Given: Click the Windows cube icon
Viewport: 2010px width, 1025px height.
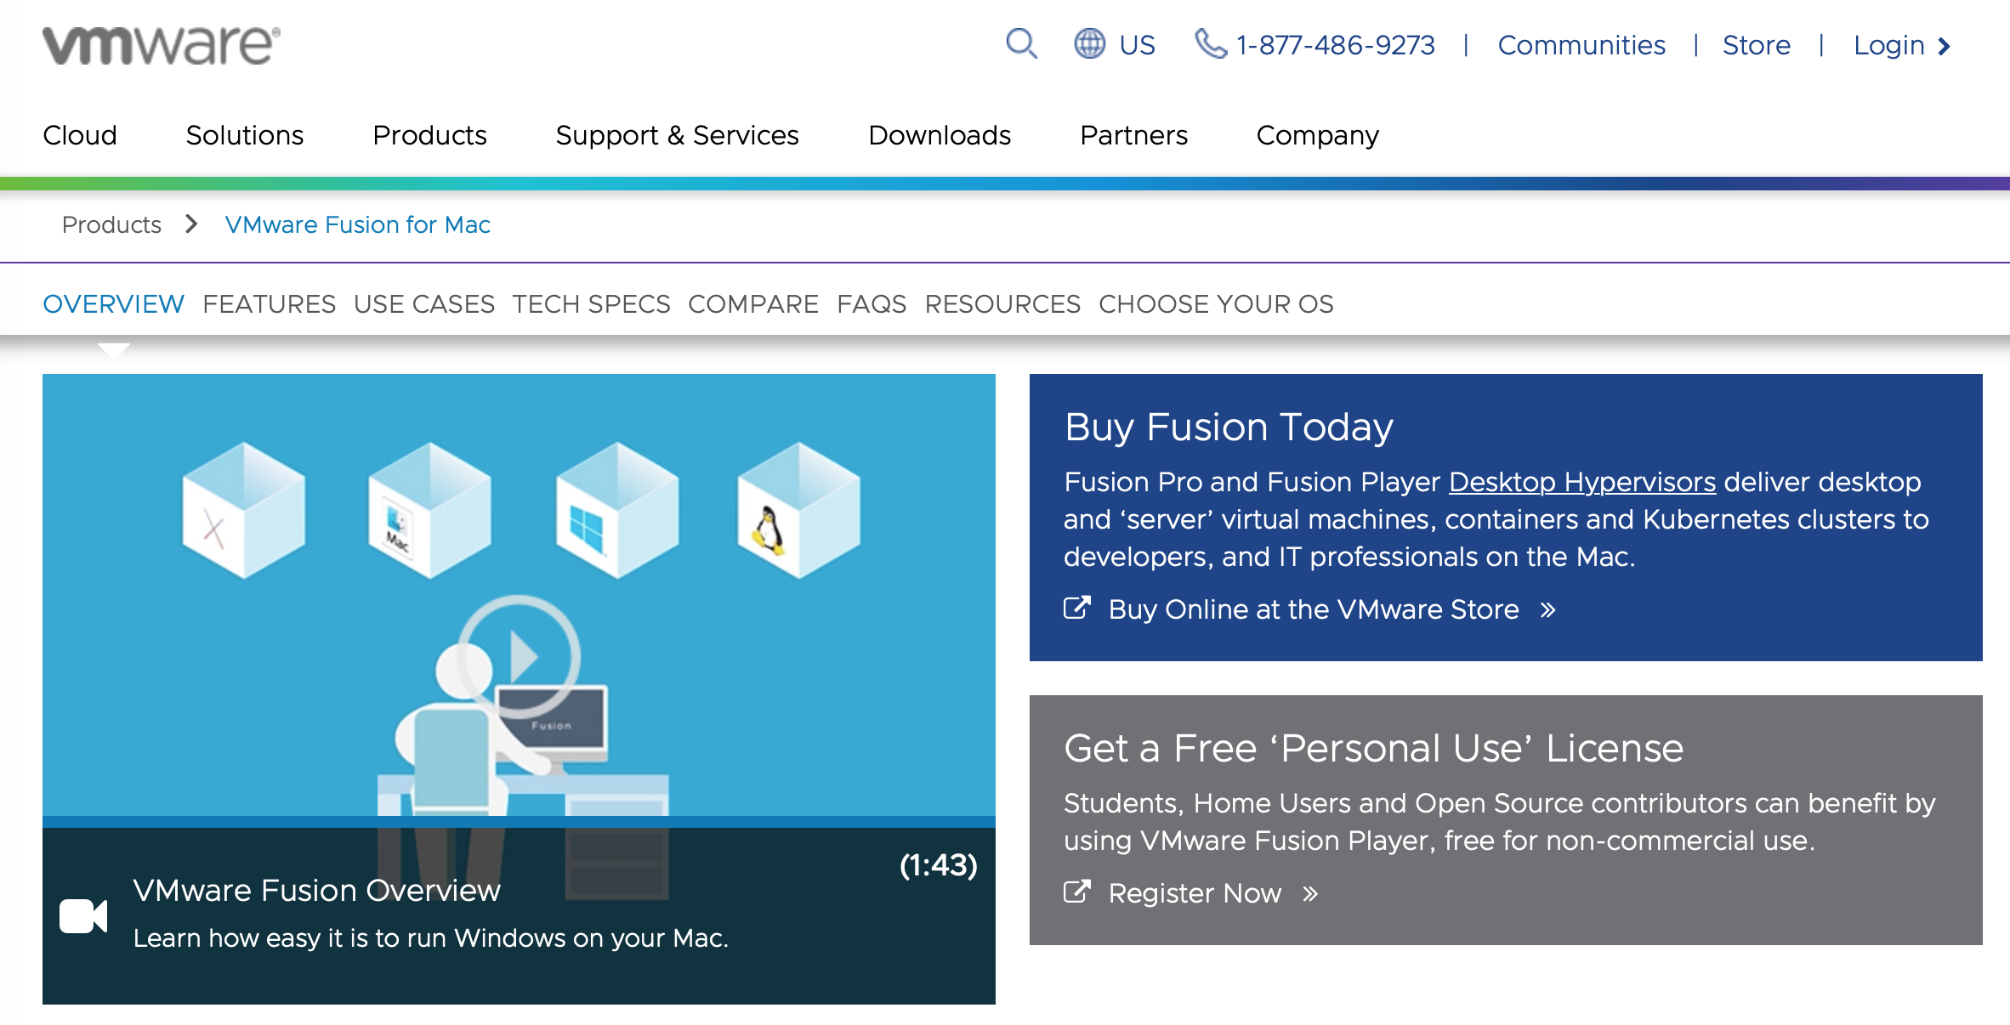Looking at the screenshot, I should pos(617,510).
